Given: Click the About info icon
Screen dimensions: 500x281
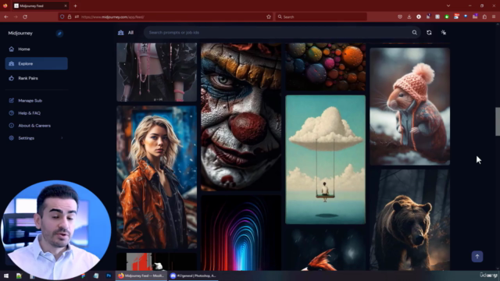Looking at the screenshot, I should tap(12, 126).
